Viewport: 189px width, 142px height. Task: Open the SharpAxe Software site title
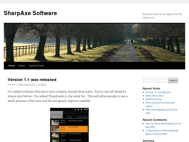(x=30, y=13)
